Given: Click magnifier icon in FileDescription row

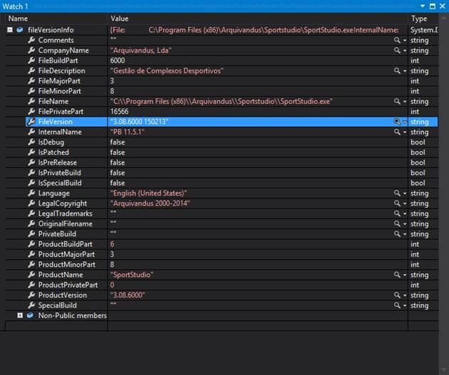Looking at the screenshot, I should pos(397,70).
